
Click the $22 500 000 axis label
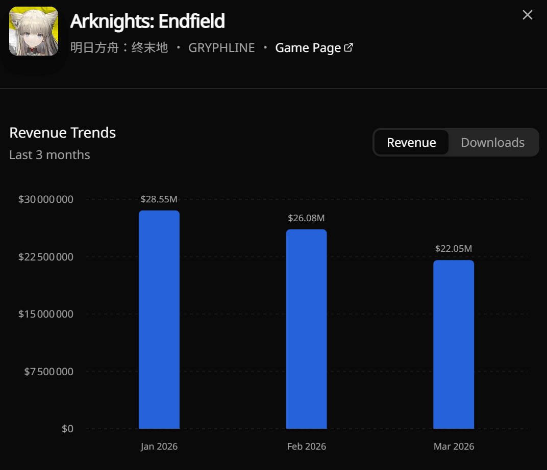(46, 257)
